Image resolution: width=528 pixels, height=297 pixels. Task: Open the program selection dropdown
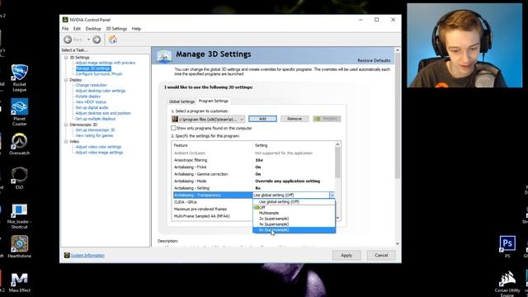(208, 119)
